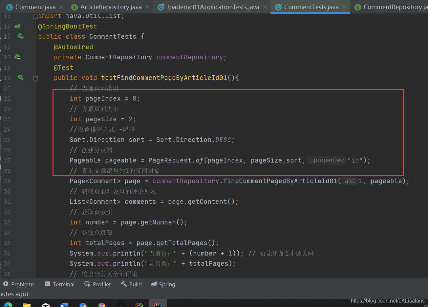Click the Spring leaf icon in bottom bar
The image size is (428, 307).
[x=154, y=284]
